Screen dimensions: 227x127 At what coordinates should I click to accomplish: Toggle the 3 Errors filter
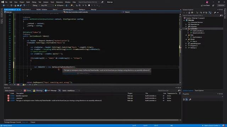(28, 91)
